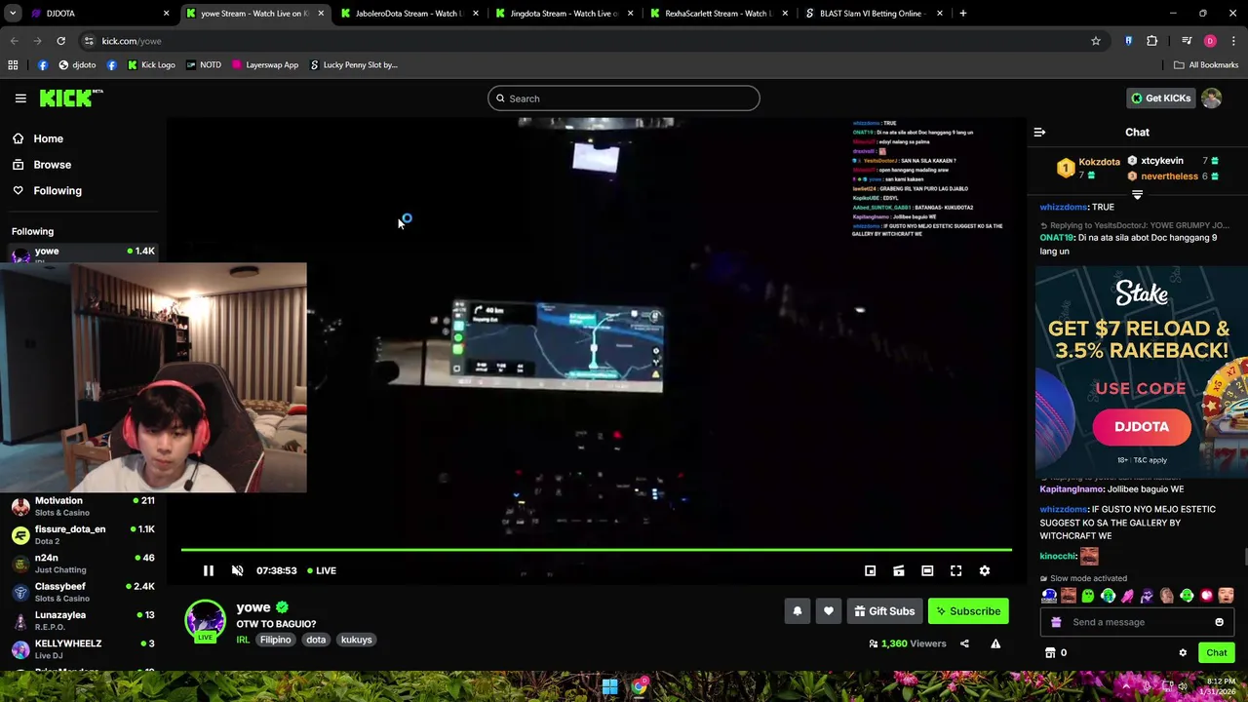This screenshot has width=1248, height=702.
Task: Open Chrome extensions puzzle icon
Action: (x=1152, y=41)
